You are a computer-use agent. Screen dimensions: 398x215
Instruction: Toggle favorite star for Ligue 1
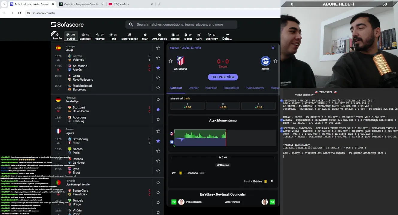158,131
